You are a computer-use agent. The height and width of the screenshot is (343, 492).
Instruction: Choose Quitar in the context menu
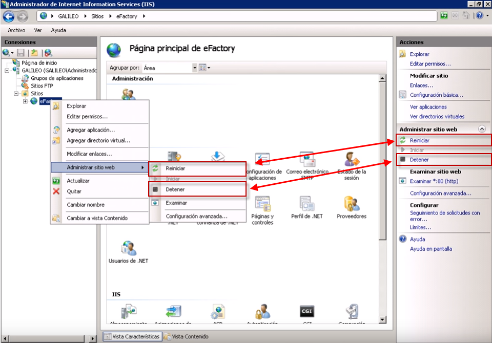click(x=100, y=191)
